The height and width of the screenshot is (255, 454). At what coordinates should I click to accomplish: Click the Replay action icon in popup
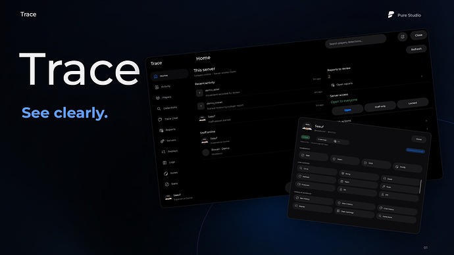(x=296, y=206)
